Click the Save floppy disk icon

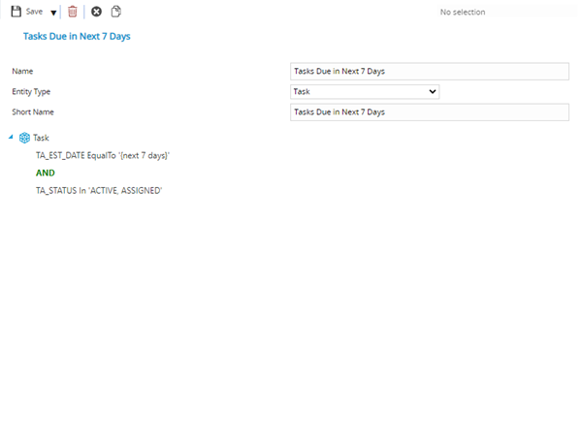click(x=16, y=12)
